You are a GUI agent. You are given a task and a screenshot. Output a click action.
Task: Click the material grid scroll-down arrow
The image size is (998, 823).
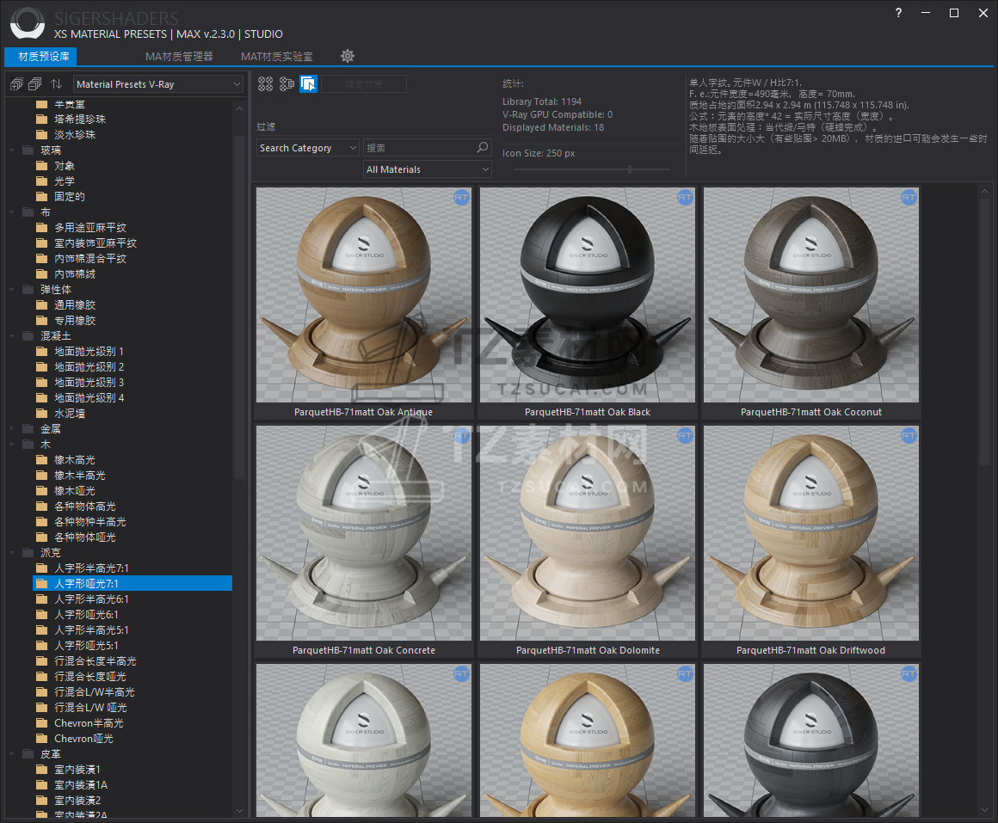click(984, 809)
